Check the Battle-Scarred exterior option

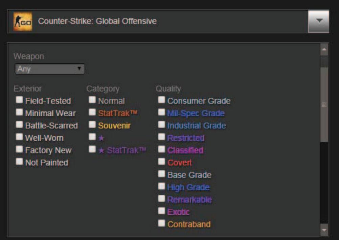tap(19, 124)
